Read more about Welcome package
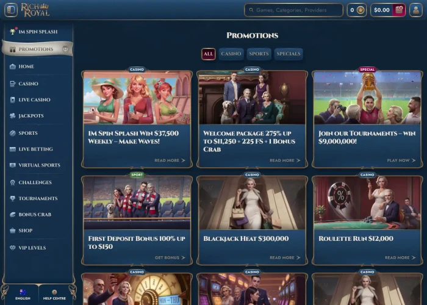Viewport: 427px width, 305px height. (284, 160)
